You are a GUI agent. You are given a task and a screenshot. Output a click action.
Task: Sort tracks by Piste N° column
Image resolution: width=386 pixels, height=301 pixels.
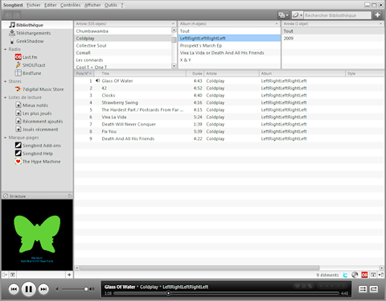tap(84, 73)
